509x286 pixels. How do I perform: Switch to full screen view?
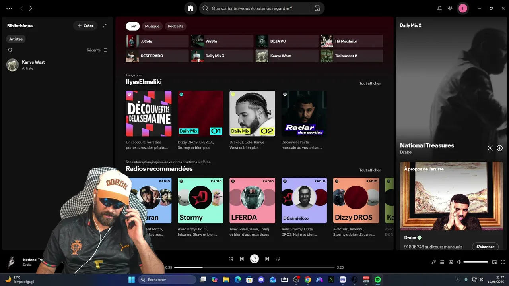pos(503,262)
